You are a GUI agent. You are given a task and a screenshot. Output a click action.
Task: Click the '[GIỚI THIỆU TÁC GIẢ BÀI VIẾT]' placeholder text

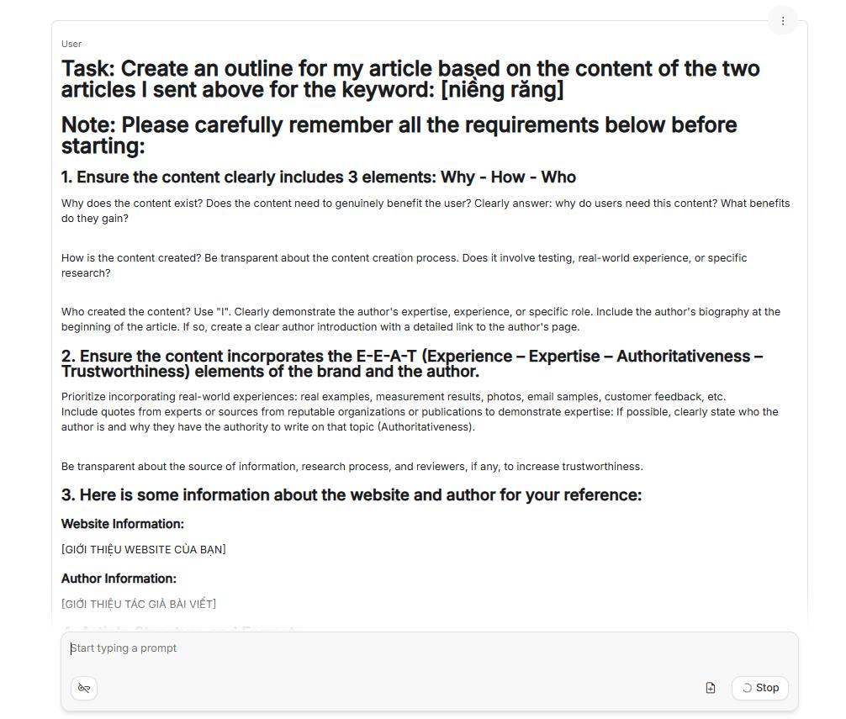click(139, 604)
